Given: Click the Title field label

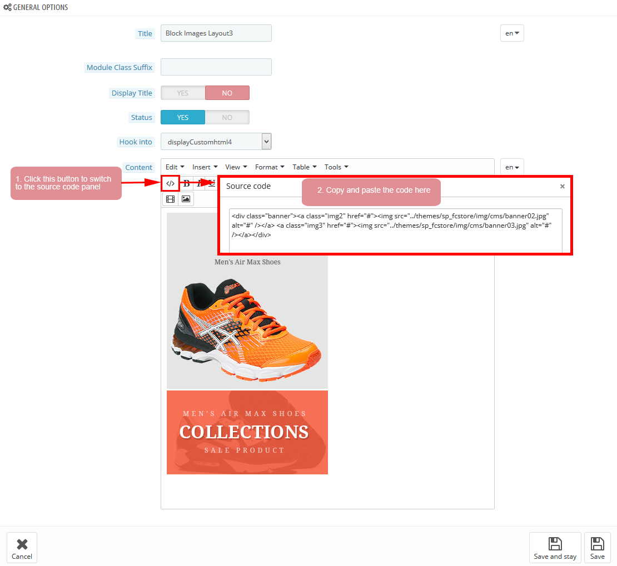Looking at the screenshot, I should coord(145,33).
